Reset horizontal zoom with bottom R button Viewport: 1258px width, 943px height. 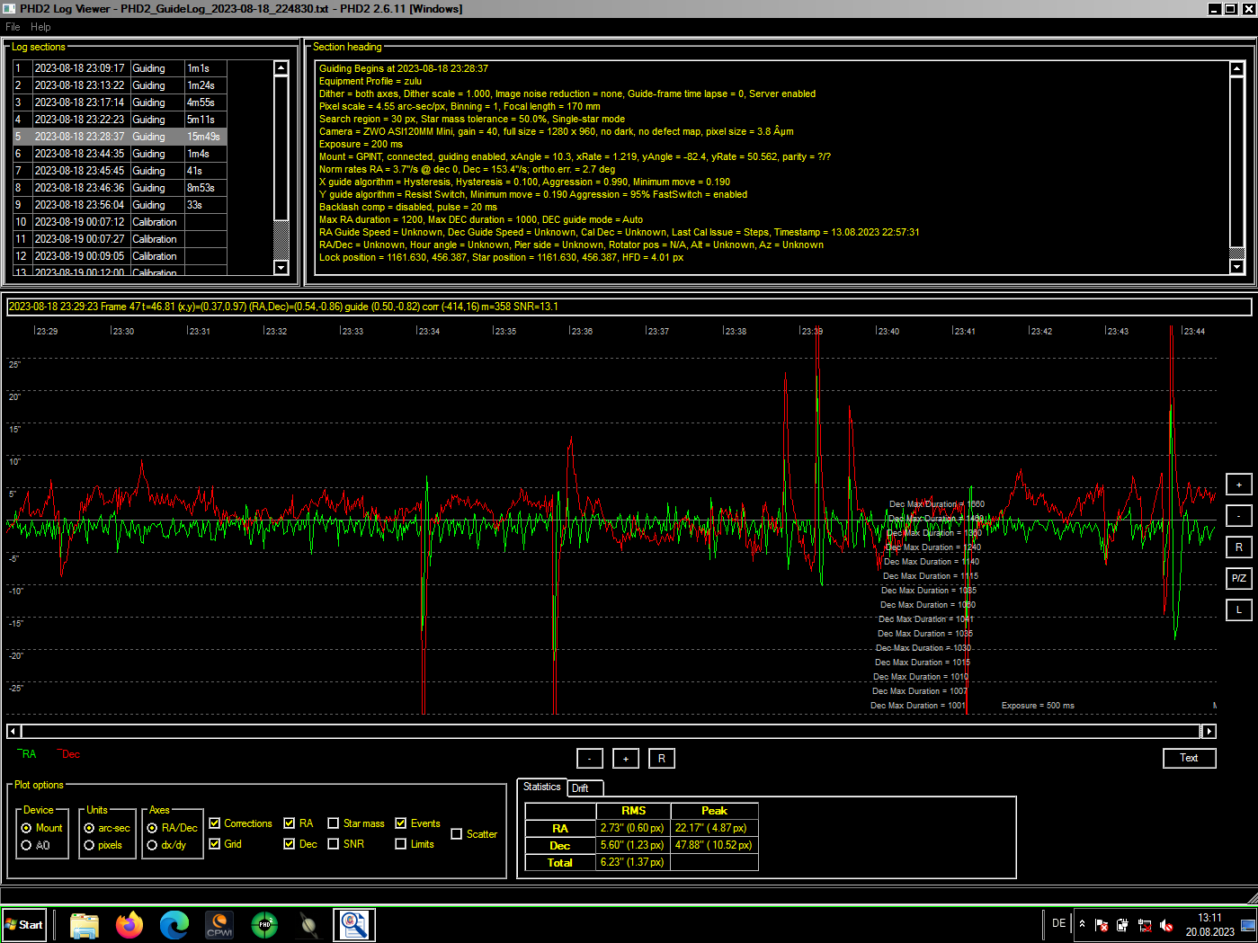662,759
